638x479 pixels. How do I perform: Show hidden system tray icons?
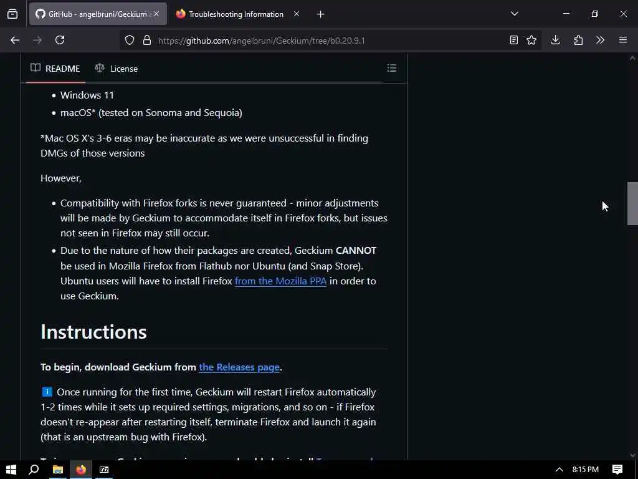click(x=559, y=470)
